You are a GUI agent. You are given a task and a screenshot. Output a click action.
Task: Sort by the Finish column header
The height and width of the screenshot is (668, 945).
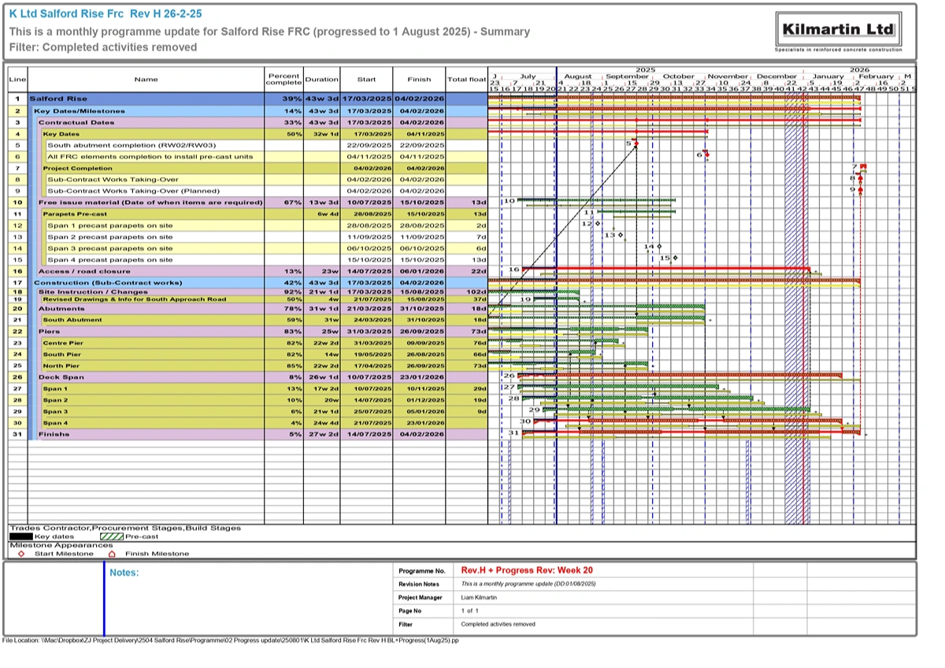click(x=419, y=79)
